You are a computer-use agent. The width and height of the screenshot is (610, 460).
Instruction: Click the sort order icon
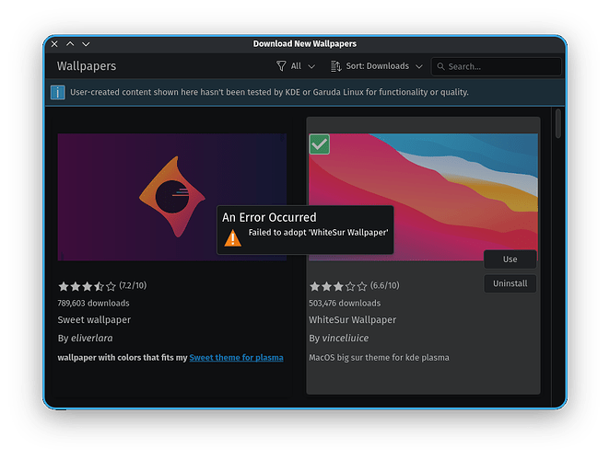[x=335, y=66]
